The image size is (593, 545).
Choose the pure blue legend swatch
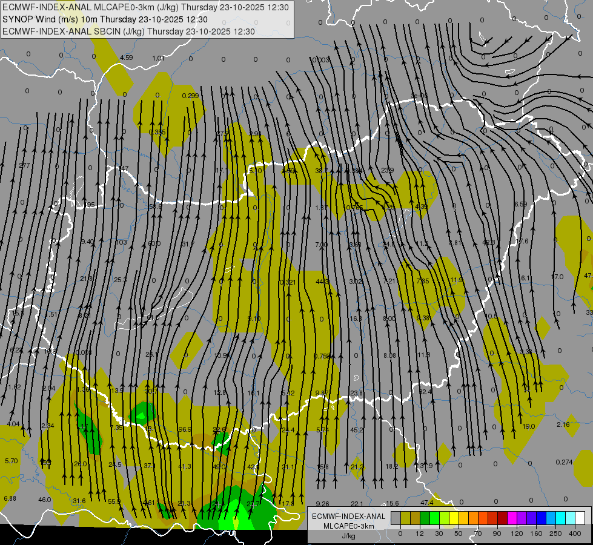[x=541, y=518]
